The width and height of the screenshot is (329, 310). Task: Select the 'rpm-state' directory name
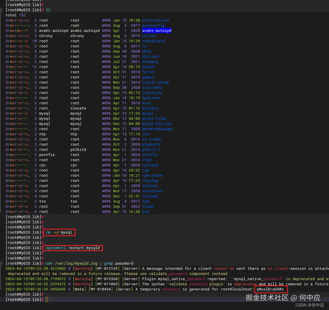coord(152,176)
